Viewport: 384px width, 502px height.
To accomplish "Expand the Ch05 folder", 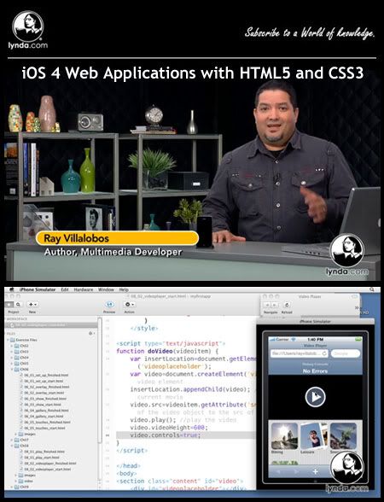I will (12, 364).
